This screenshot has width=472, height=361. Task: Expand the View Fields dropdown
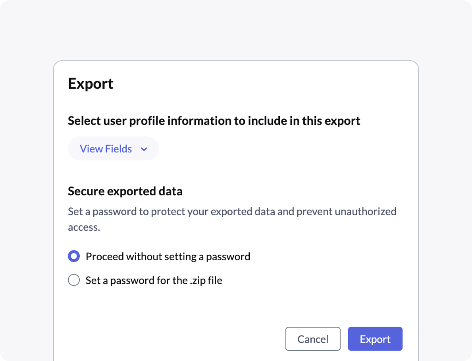(x=113, y=149)
